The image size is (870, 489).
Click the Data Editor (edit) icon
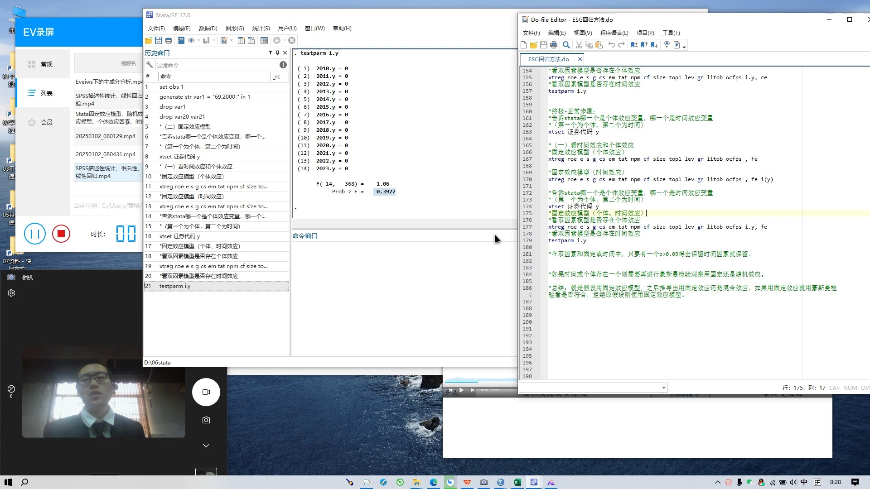point(242,40)
